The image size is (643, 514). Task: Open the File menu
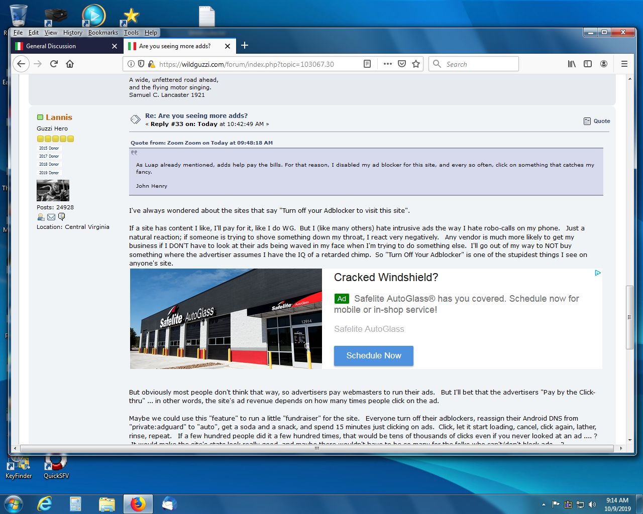[18, 33]
